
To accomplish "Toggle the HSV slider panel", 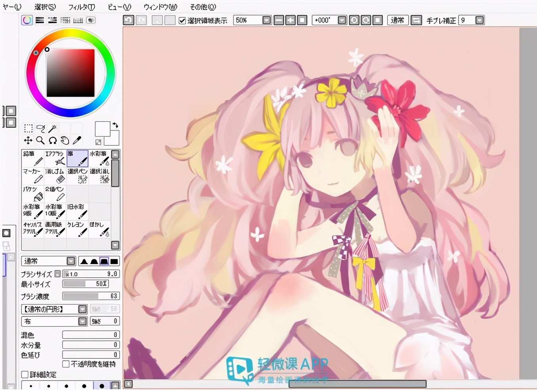I will [52, 20].
